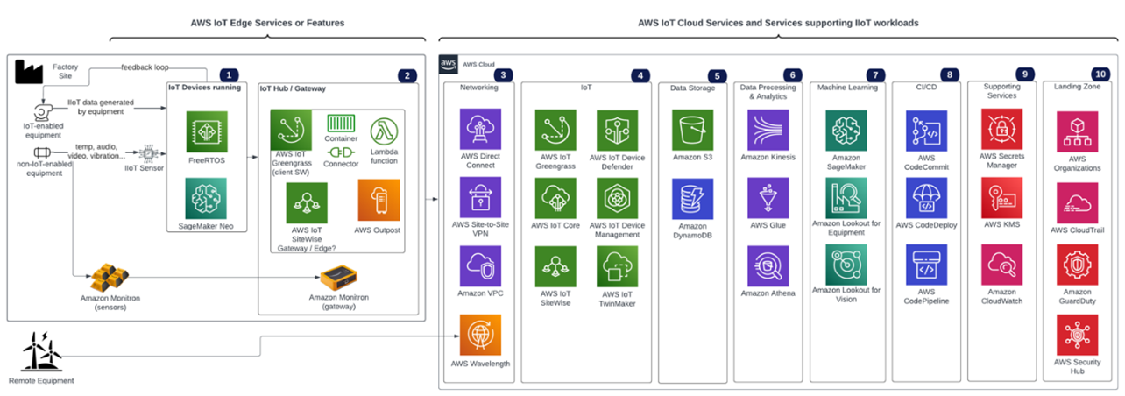1125x396 pixels.
Task: Select the Amazon S3 bucket icon
Action: pyautogui.click(x=693, y=130)
